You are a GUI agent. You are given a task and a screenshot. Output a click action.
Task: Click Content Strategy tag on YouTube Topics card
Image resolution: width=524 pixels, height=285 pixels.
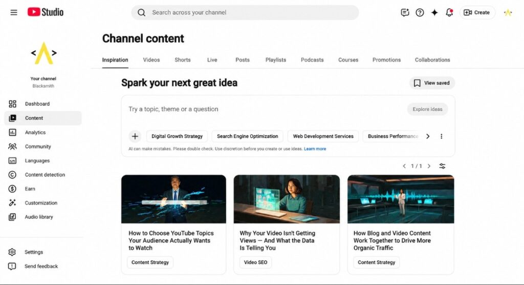pyautogui.click(x=150, y=262)
